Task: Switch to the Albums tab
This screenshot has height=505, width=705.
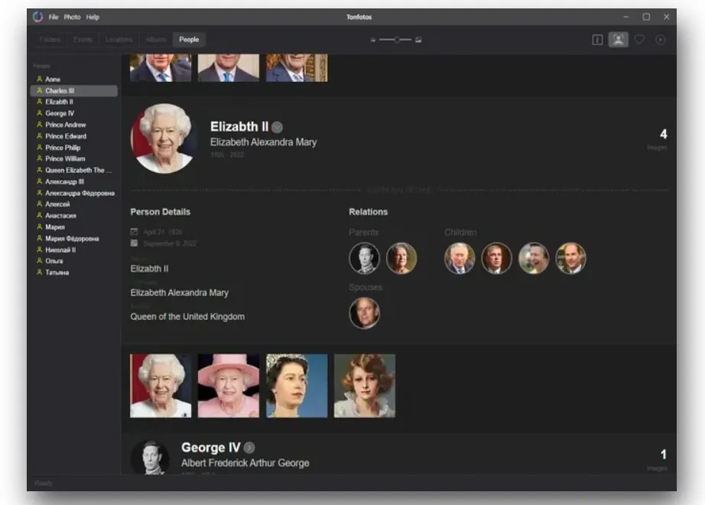Action: [155, 40]
